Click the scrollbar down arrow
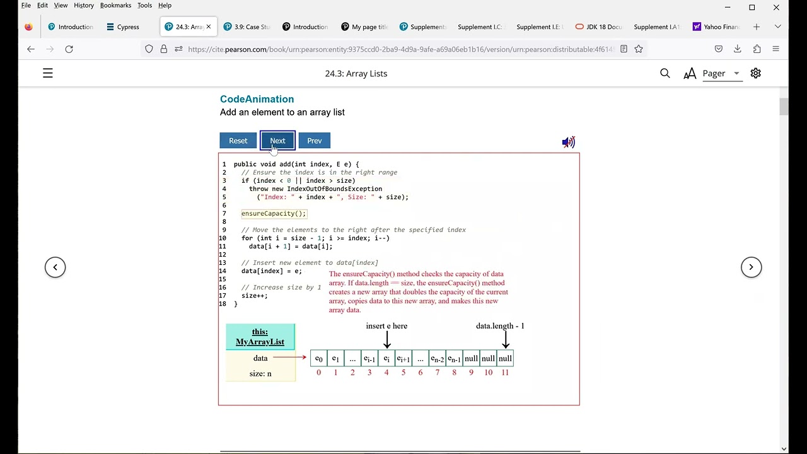Viewport: 807px width, 454px height. [x=784, y=449]
